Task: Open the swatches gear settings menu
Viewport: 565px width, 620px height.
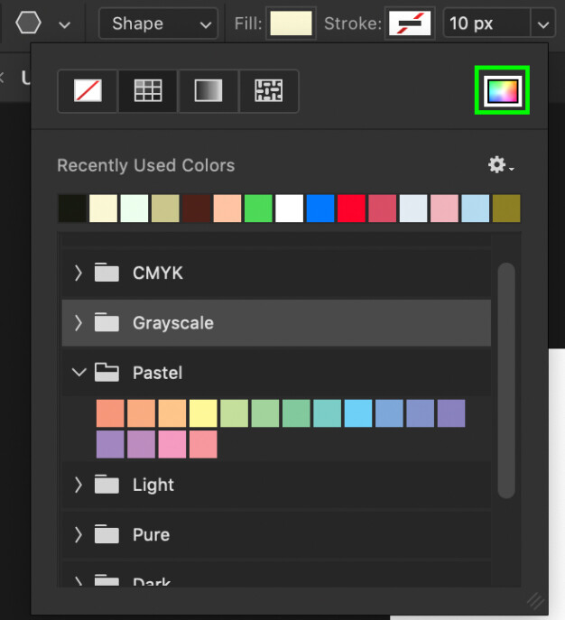Action: click(500, 165)
